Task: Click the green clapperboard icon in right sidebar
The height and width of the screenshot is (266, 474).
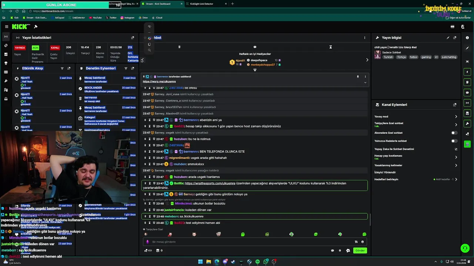Action: click(x=467, y=144)
